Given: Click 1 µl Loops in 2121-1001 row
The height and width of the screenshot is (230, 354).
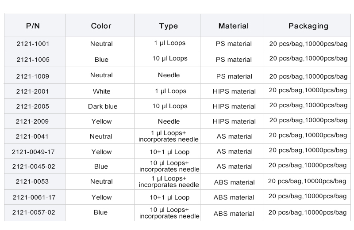Looking at the screenshot, I should click(x=169, y=43).
